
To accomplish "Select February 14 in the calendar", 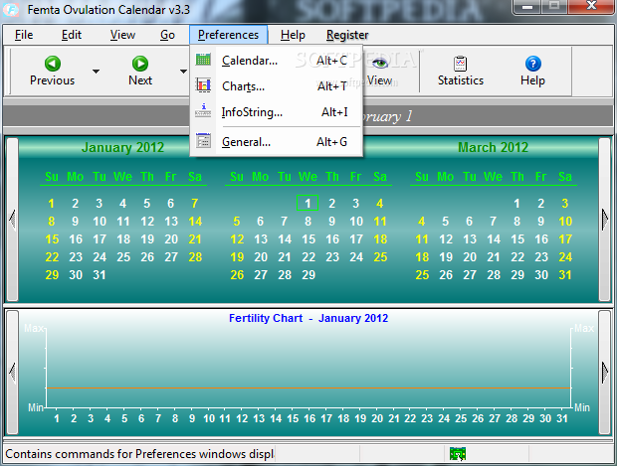I will (x=284, y=238).
